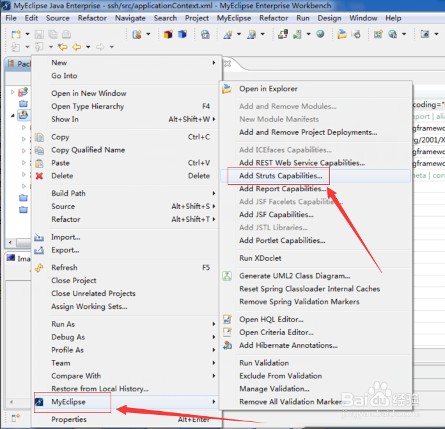
Task: Open the Navigate menu
Action: pyautogui.click(x=130, y=18)
